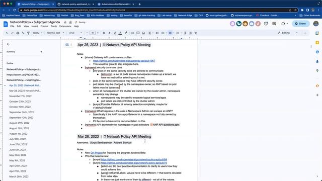Open the 'GH Project' hyperlink
322x181 pixels.
(97, 153)
